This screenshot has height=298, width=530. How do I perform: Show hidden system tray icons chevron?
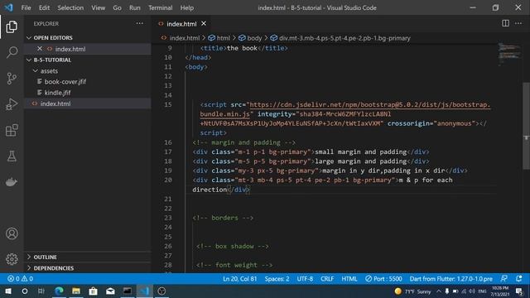[439, 291]
